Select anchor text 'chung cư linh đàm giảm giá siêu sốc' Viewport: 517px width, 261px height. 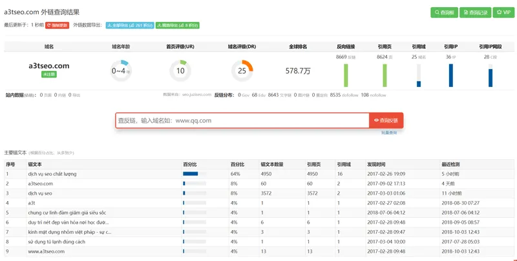67,213
